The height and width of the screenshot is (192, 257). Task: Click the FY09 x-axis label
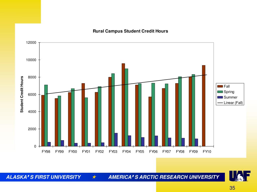pos(194,152)
